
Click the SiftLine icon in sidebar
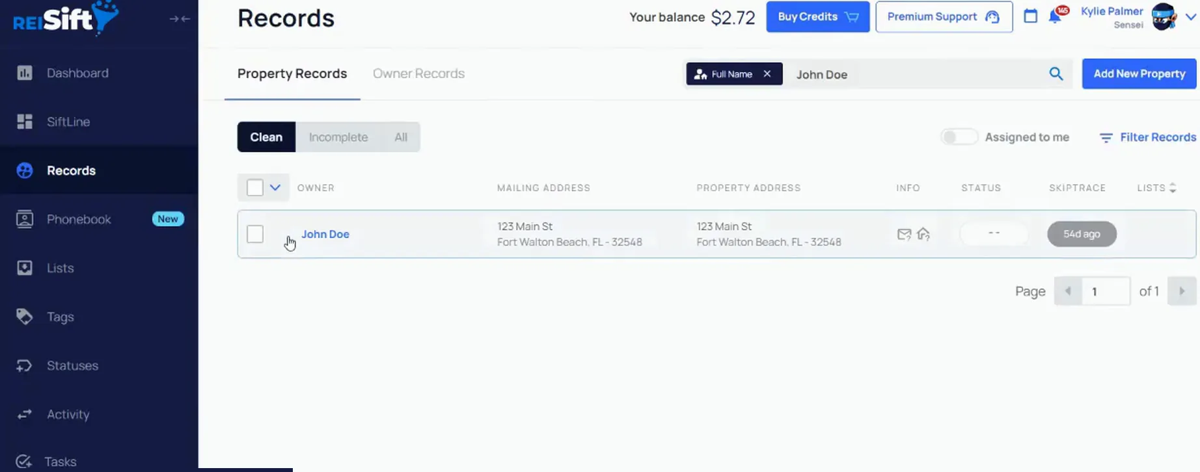25,122
